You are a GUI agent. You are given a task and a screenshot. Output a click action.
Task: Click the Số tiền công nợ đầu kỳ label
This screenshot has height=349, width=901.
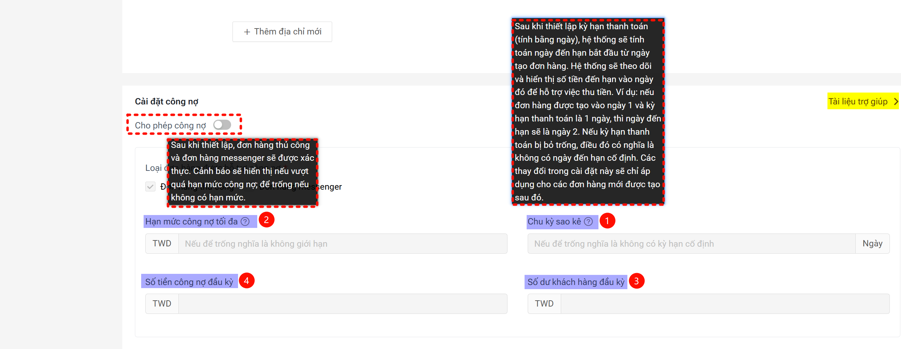189,282
